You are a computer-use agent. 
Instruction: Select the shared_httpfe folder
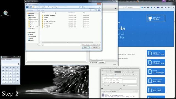point(47,27)
